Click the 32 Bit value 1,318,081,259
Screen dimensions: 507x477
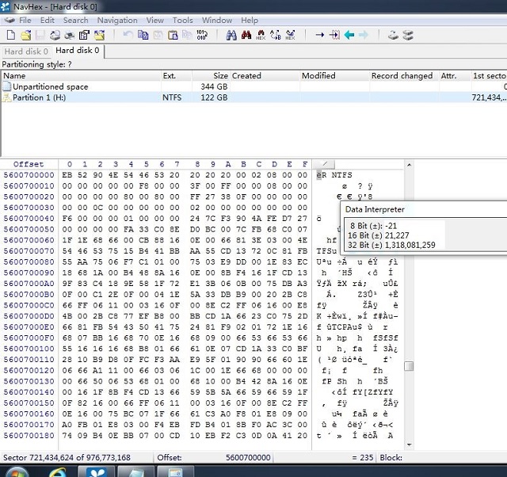[410, 245]
